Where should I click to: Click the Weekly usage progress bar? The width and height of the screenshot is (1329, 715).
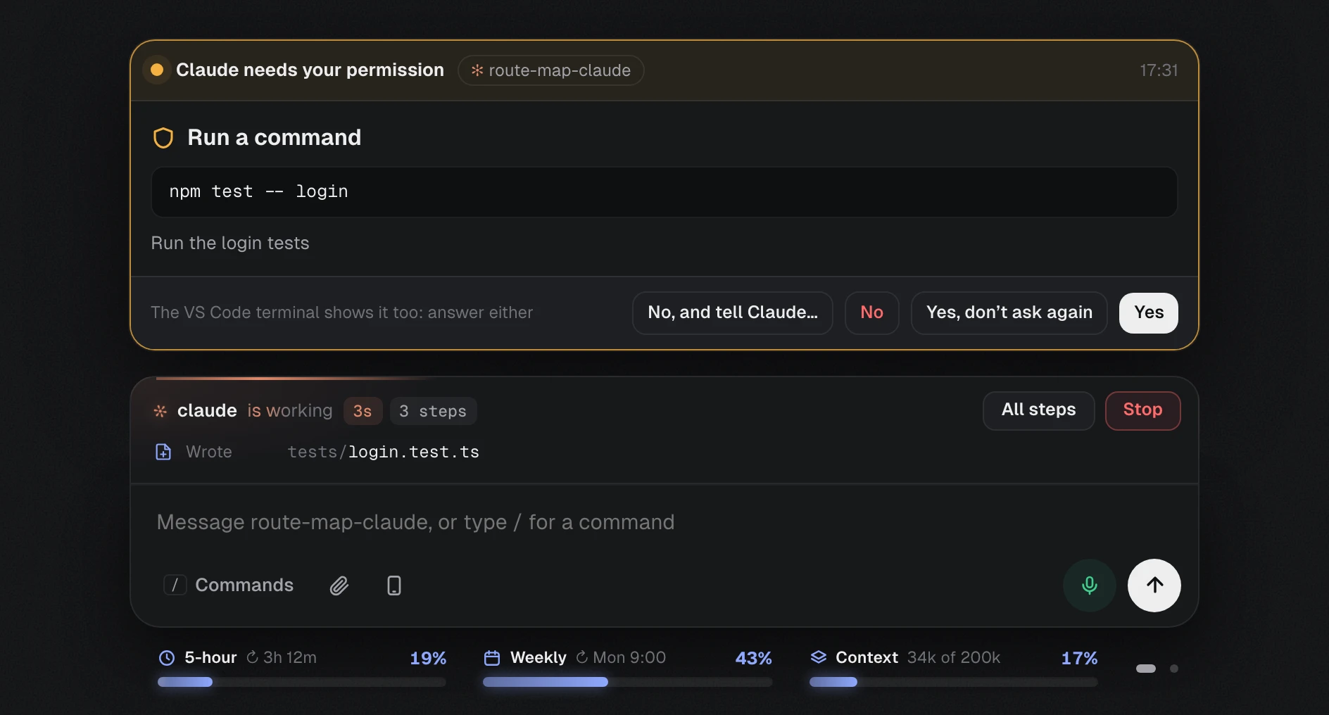pos(627,682)
